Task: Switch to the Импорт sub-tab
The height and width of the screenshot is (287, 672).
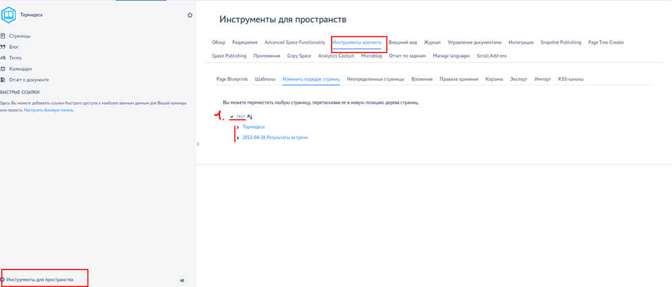Action: (x=543, y=79)
